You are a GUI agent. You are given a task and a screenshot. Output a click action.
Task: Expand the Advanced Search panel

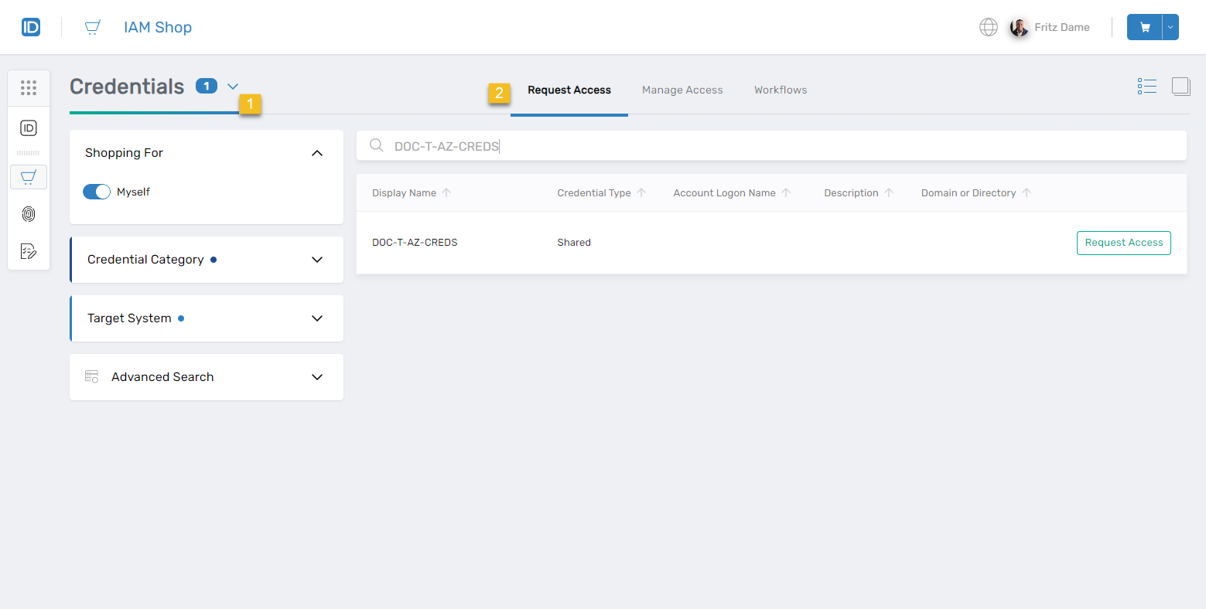click(316, 377)
